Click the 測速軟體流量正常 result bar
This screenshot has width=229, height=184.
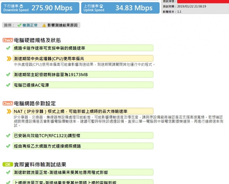click(x=83, y=172)
